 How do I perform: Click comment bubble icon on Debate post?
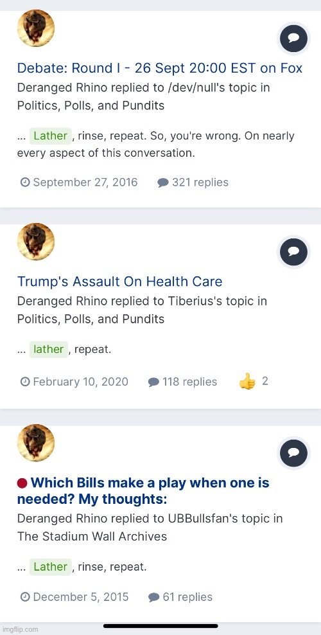pos(294,38)
